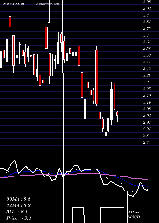Click the NASDAQ EAR ticker title
The width and height of the screenshot is (159, 223).
(13, 4)
